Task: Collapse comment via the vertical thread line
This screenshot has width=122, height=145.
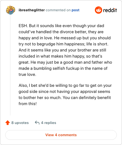Action: coord(10,65)
